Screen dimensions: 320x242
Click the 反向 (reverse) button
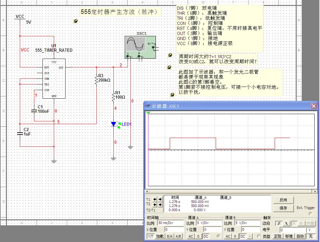tap(283, 200)
